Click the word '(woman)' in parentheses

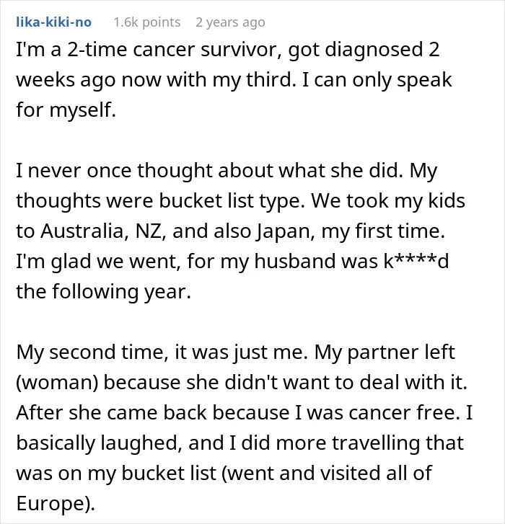coord(57,382)
